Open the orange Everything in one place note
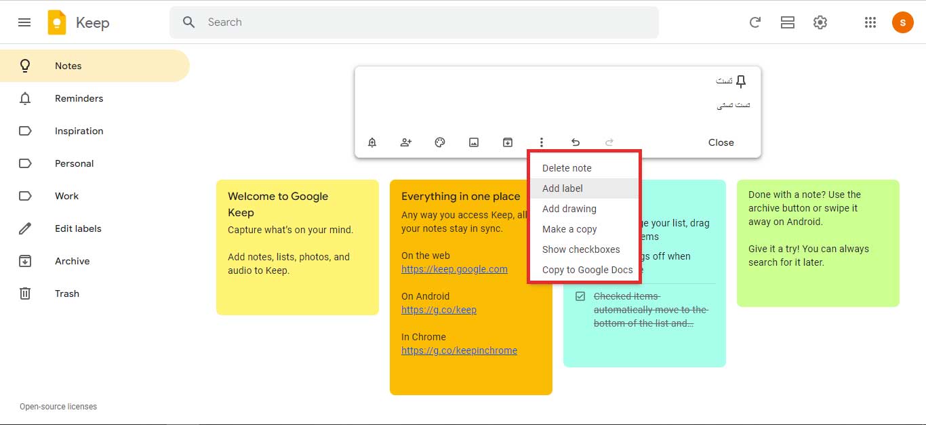 [x=471, y=287]
